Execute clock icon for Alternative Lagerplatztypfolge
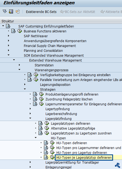The width and height of the screenshot is (122, 169). (47, 128)
